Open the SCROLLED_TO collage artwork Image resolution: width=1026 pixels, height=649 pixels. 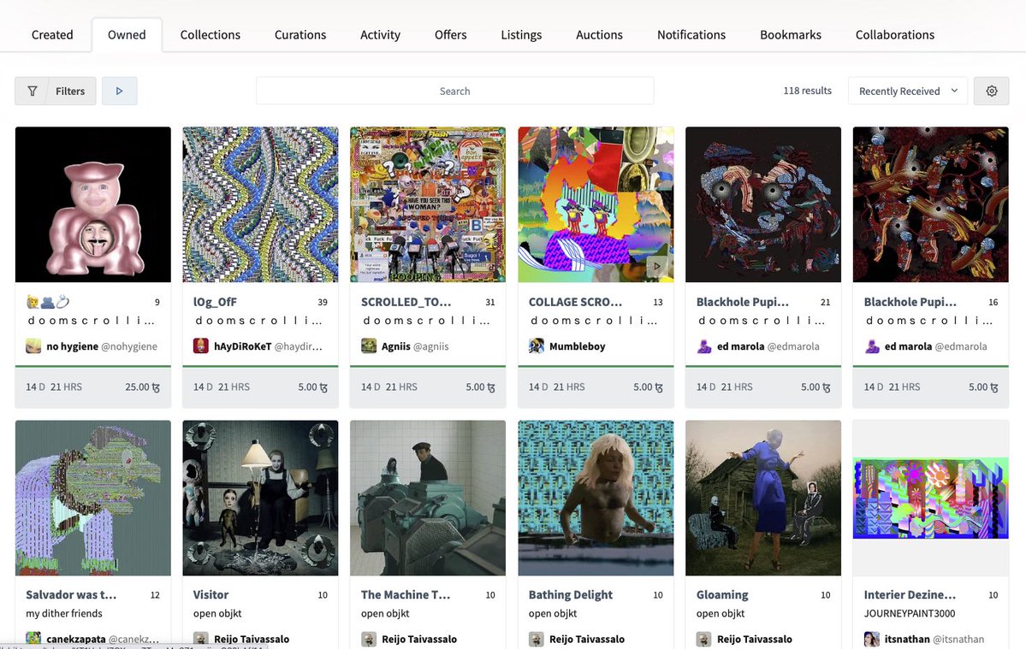[428, 204]
